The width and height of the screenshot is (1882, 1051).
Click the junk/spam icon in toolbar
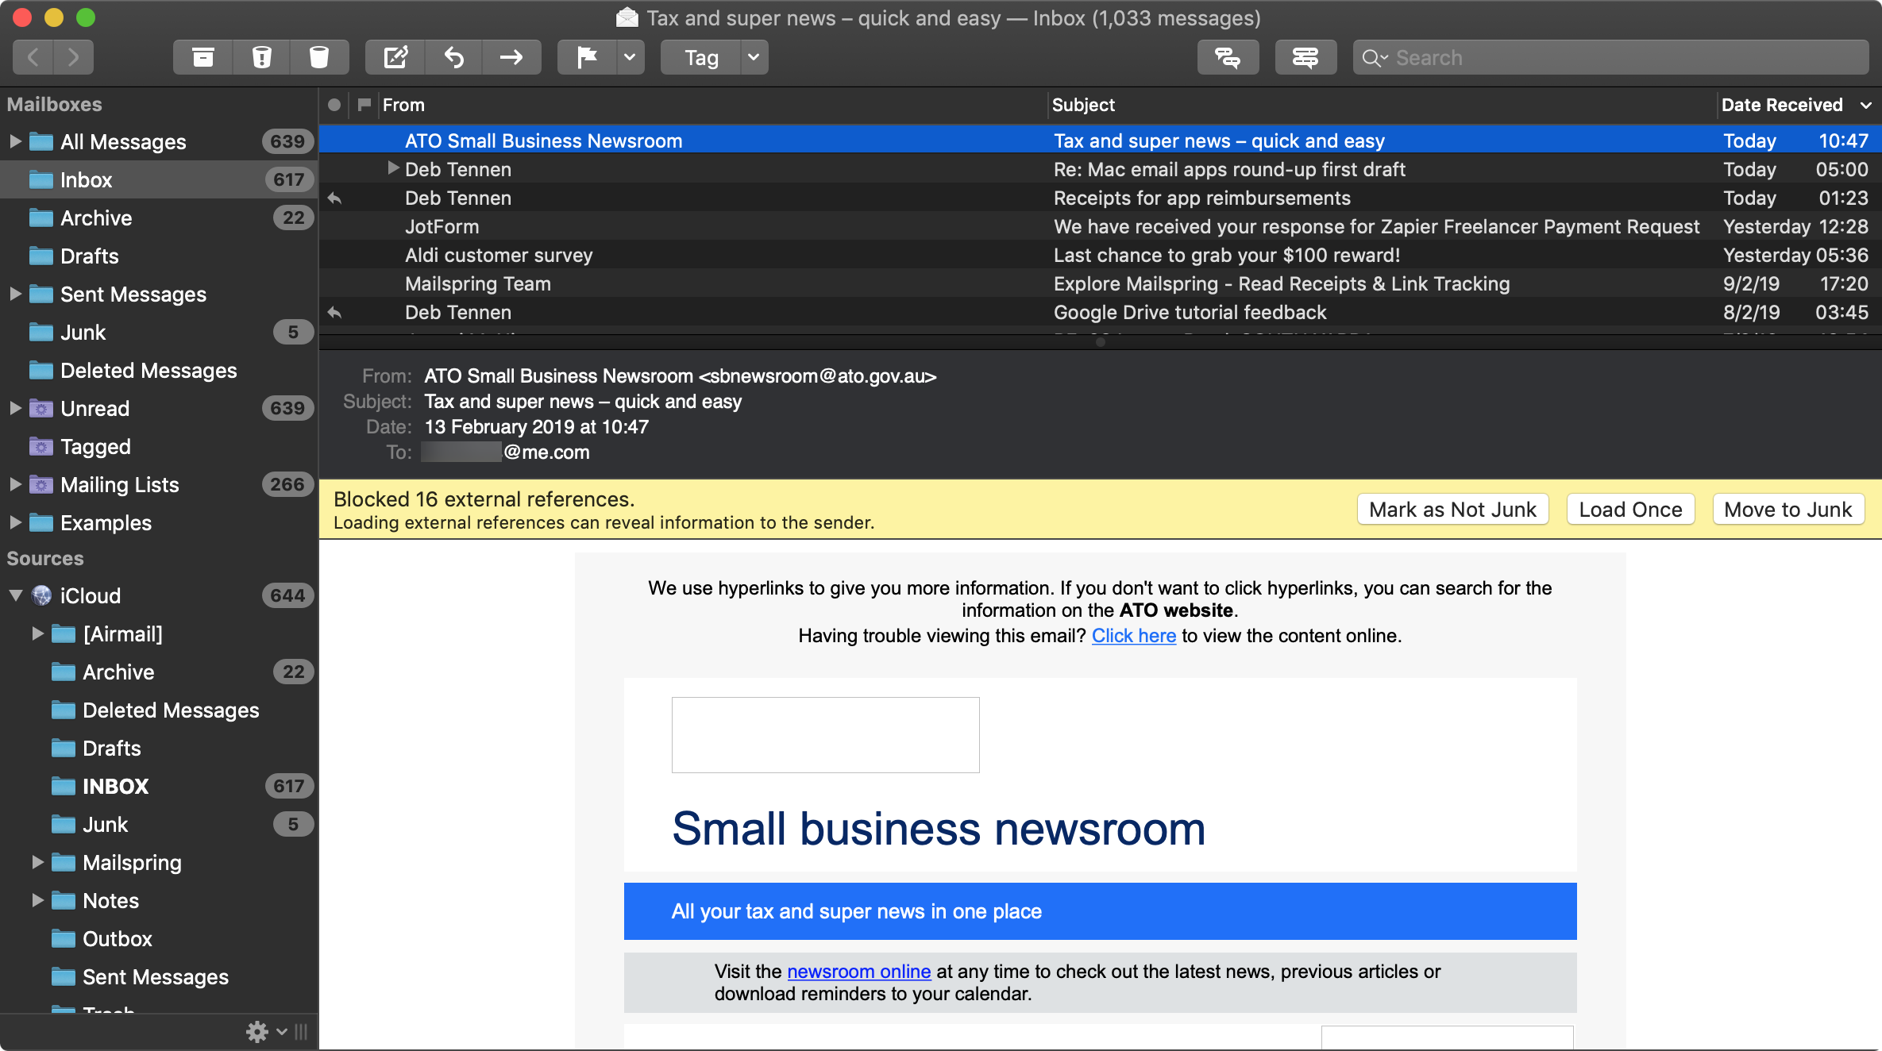pyautogui.click(x=261, y=57)
